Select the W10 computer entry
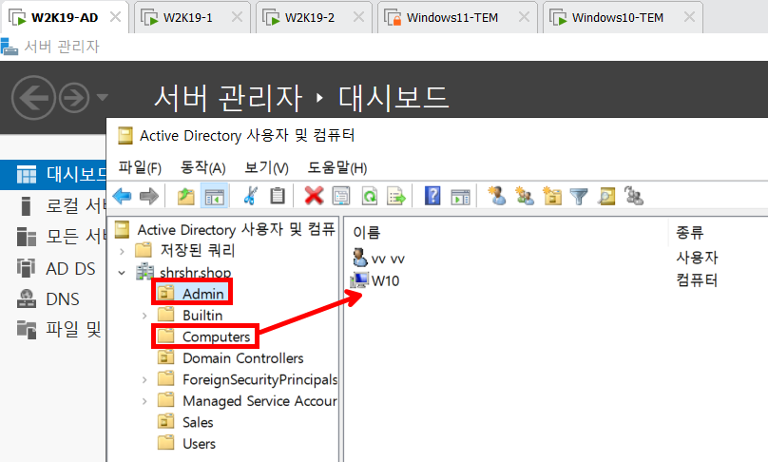This screenshot has height=462, width=768. pos(385,280)
